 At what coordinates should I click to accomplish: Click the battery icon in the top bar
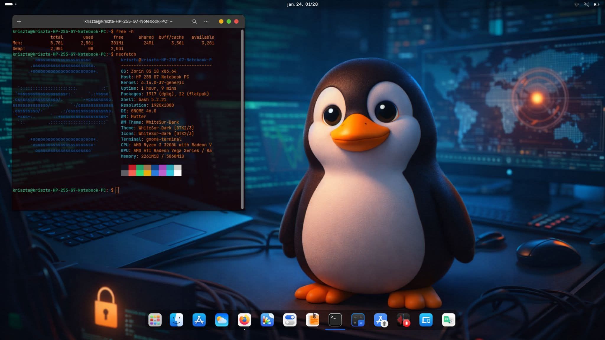(597, 4)
